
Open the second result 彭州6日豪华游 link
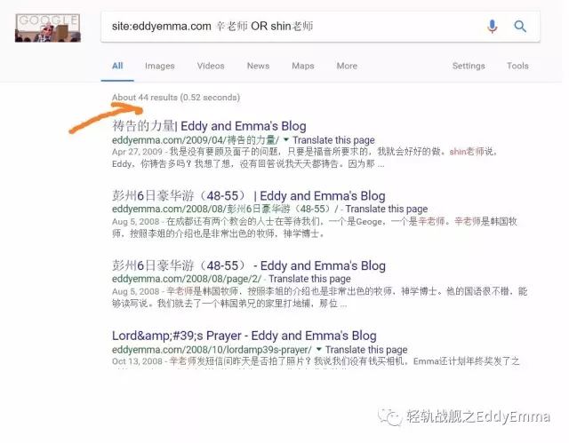point(249,195)
